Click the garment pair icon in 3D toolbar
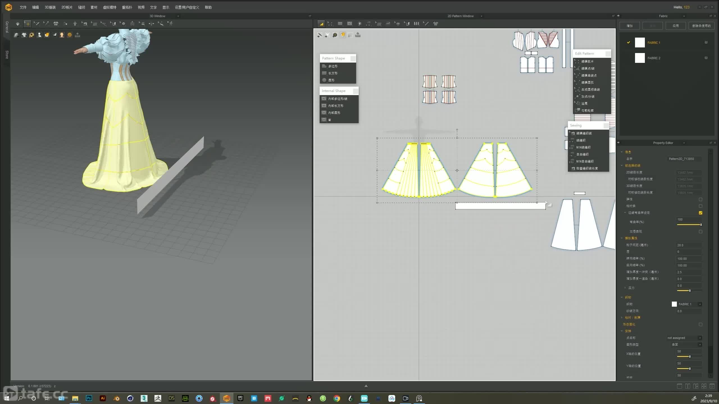This screenshot has width=719, height=404. [56, 24]
